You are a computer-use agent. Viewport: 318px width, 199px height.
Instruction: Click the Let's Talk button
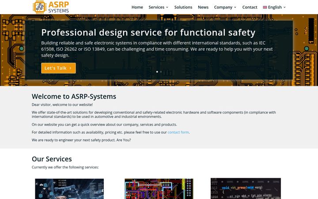(x=58, y=68)
